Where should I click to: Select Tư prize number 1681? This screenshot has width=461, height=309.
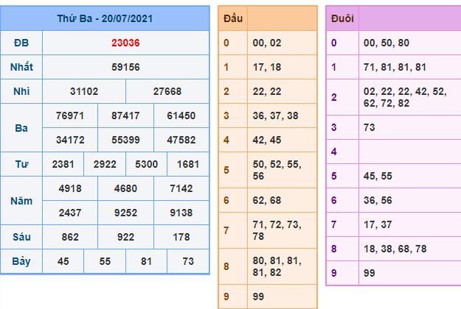(x=188, y=165)
